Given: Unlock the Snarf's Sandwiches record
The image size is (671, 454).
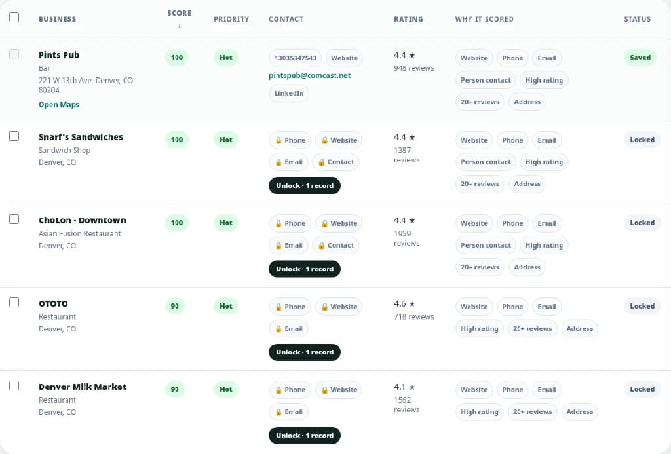Looking at the screenshot, I should 305,185.
